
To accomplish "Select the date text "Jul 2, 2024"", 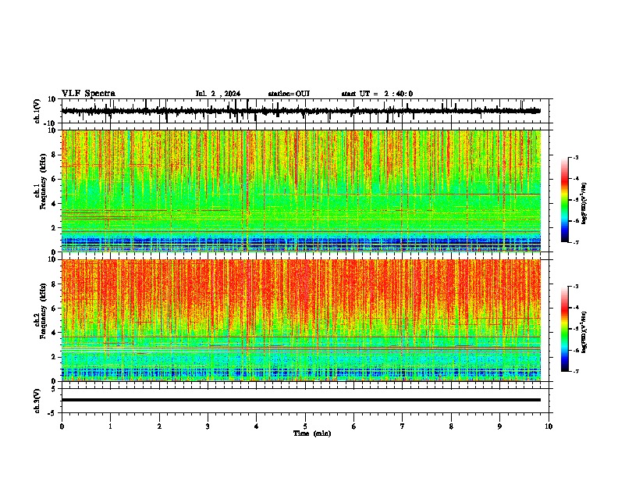I will [218, 94].
